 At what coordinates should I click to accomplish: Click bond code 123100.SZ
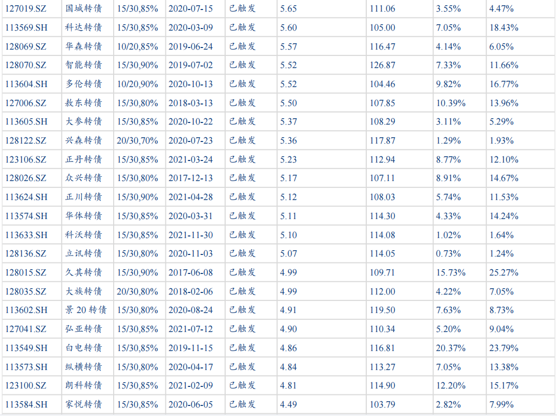[25, 386]
